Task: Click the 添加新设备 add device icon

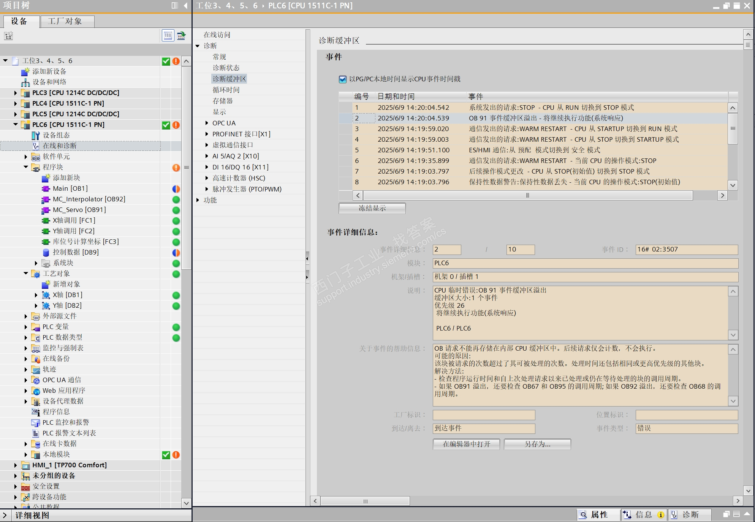Action: 25,72
